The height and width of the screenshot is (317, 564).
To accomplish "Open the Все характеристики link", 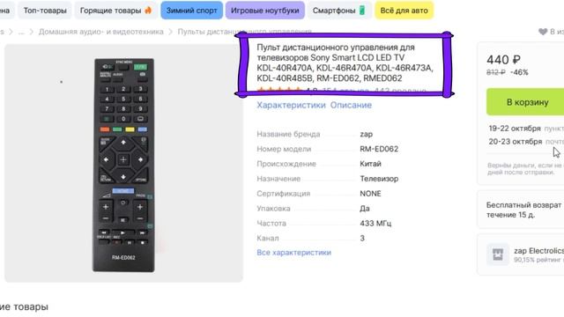I will 293,253.
